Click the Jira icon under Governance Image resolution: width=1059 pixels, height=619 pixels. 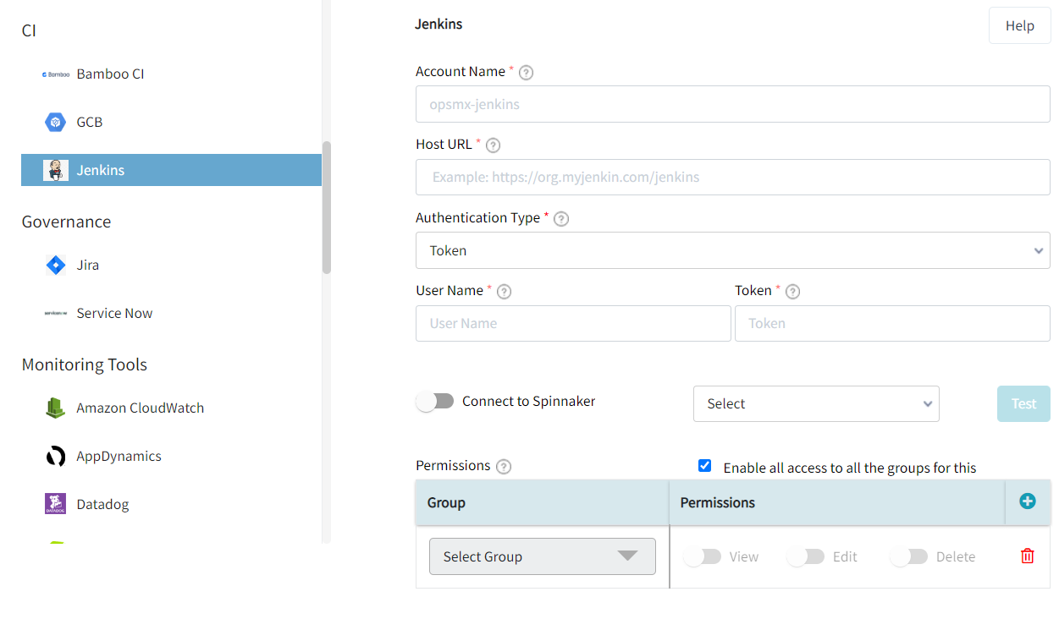tap(54, 265)
